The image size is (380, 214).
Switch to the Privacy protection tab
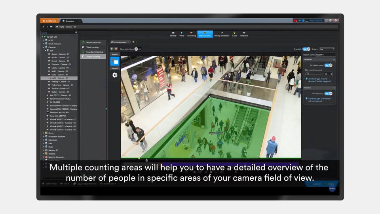222,34
